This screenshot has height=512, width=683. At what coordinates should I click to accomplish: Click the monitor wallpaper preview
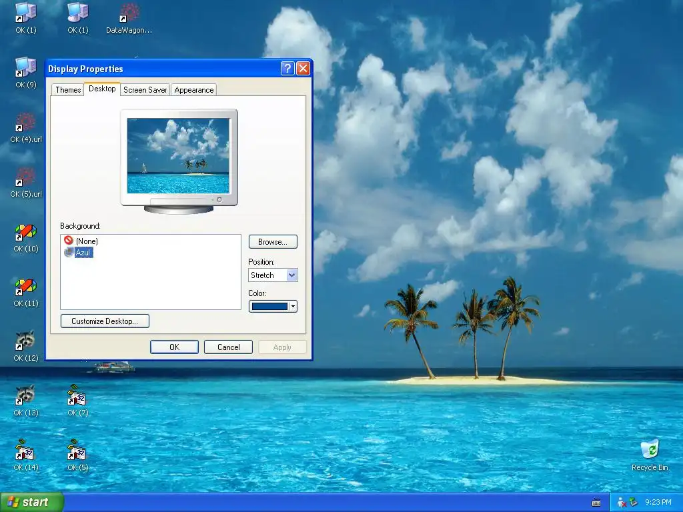click(178, 155)
